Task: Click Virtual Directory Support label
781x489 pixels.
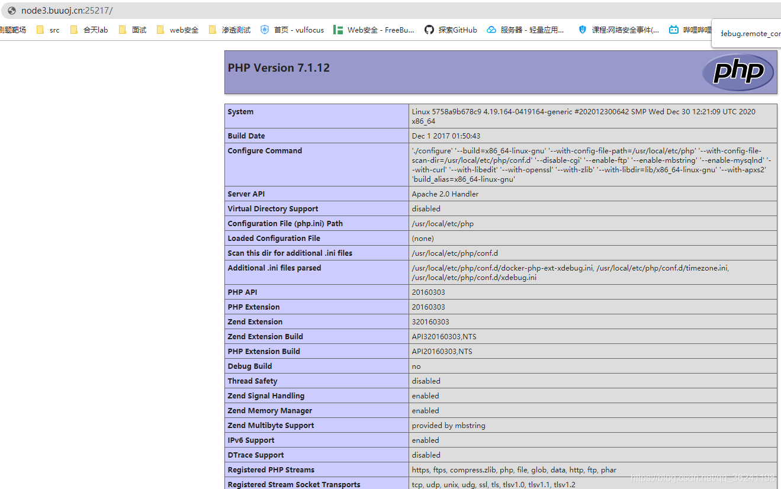Action: click(x=273, y=209)
